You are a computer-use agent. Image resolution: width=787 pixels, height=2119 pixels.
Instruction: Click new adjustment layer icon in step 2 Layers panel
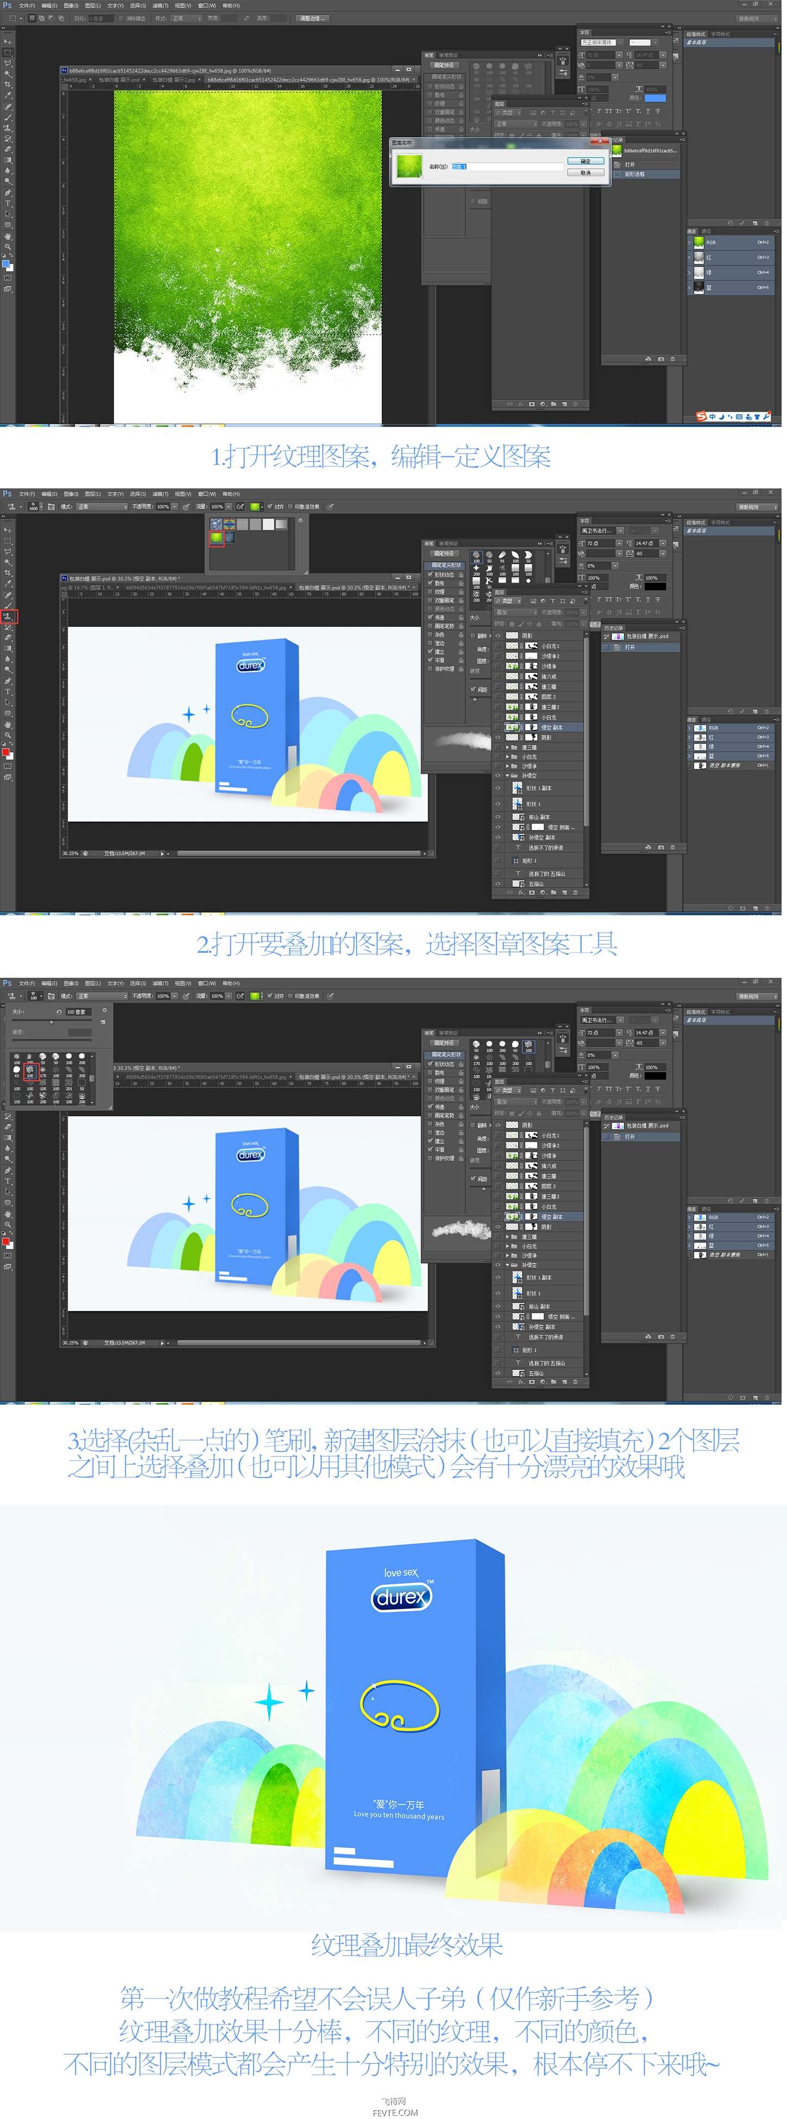tap(543, 892)
